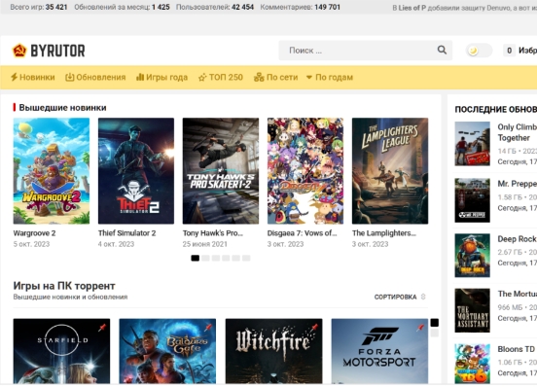Click the Всего игр: 35 421 stat
This screenshot has height=387, width=537.
[39, 7]
